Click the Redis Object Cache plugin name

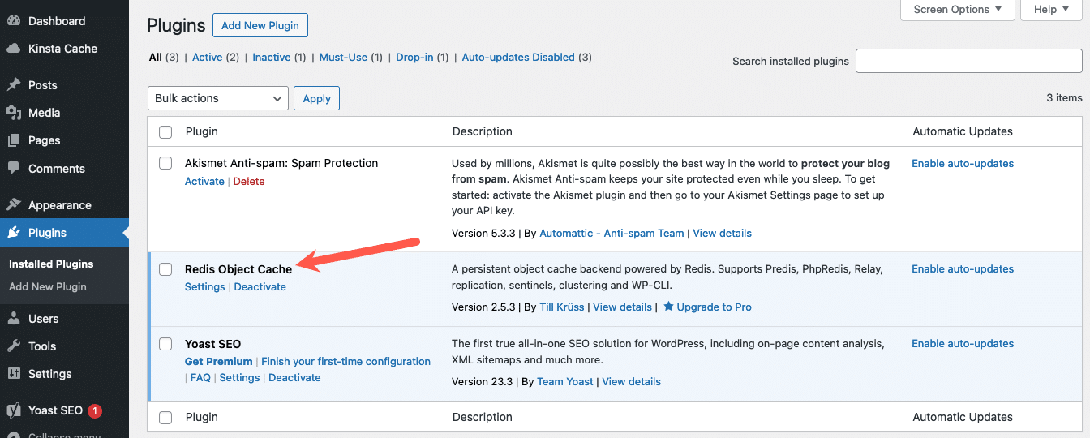238,269
